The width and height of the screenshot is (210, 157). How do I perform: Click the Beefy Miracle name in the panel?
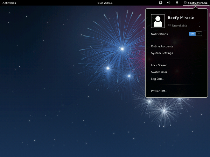click(181, 18)
